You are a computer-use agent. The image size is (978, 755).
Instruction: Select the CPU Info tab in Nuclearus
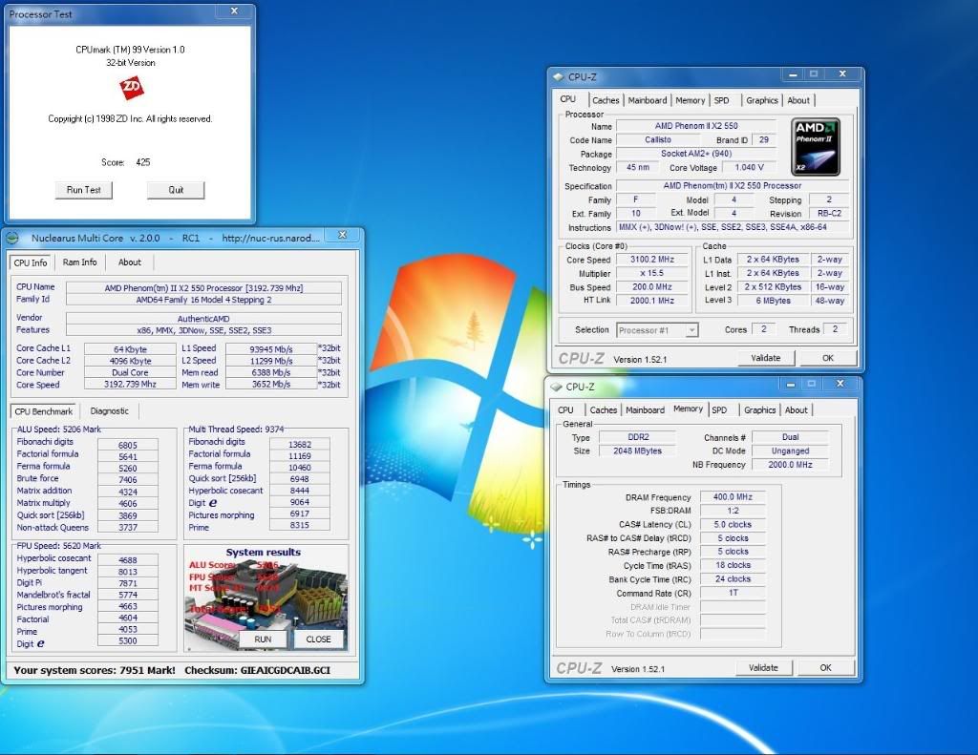pos(31,262)
